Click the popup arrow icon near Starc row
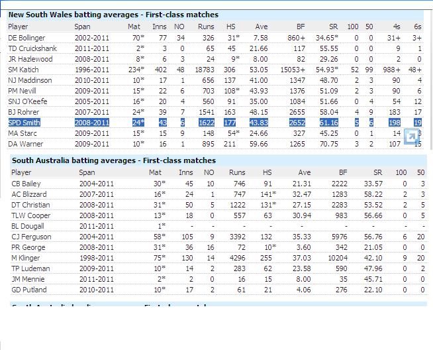The width and height of the screenshot is (433, 350). (412, 137)
